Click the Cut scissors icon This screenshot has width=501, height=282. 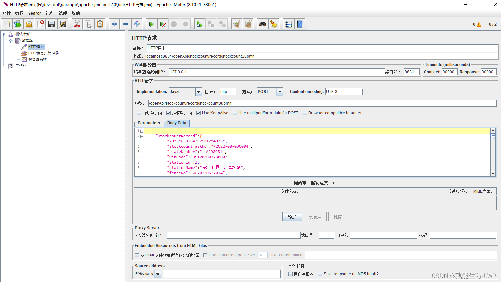[77, 24]
